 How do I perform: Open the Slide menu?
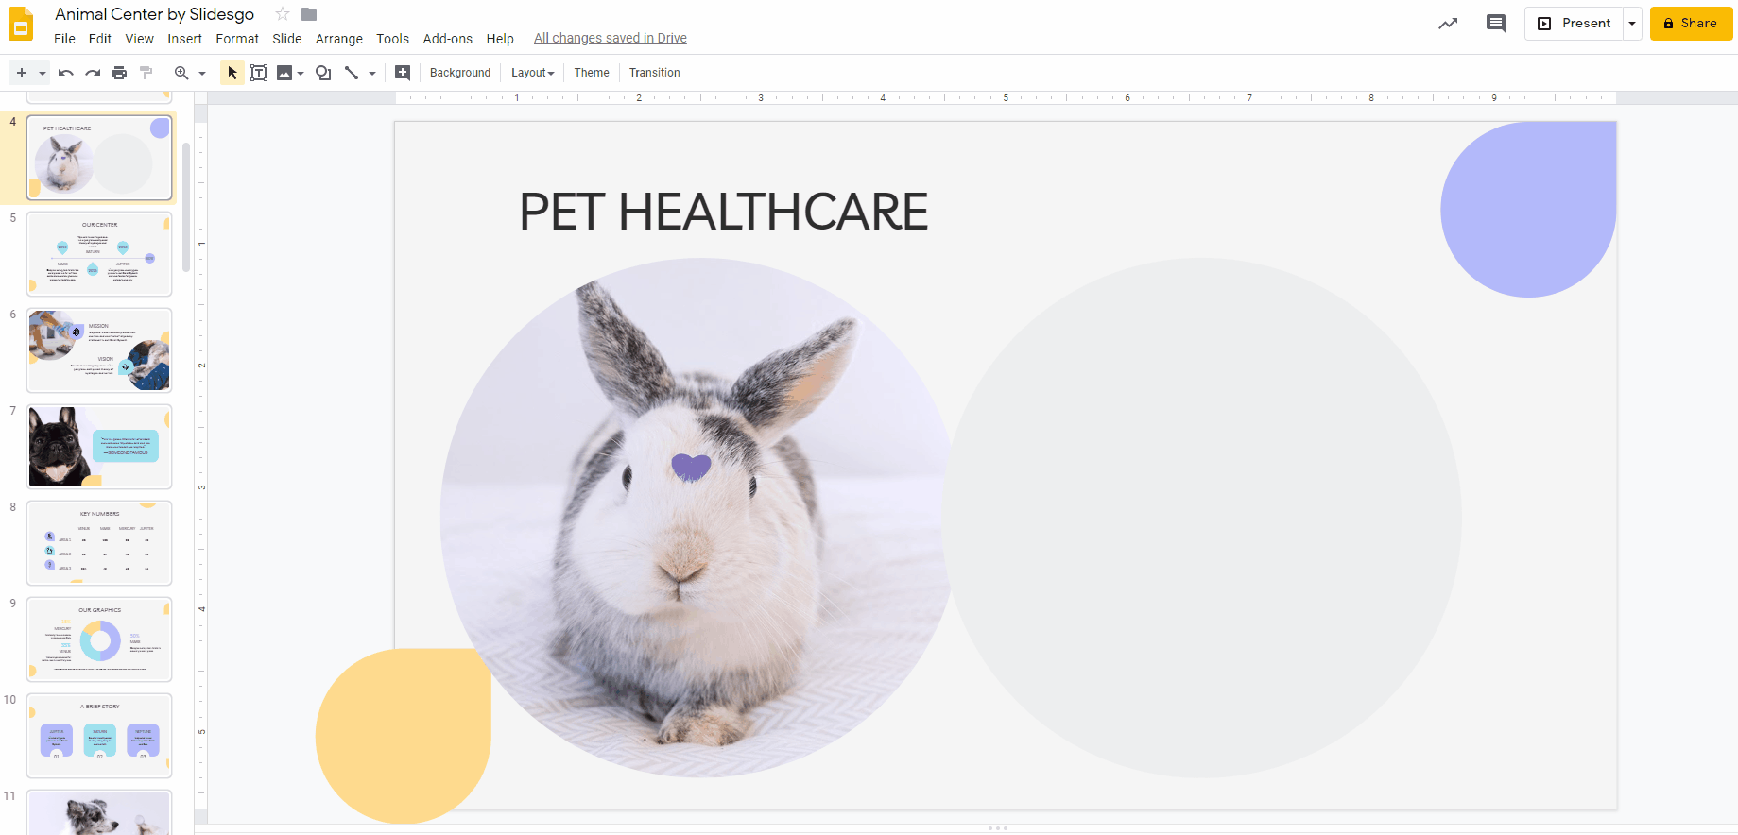[287, 39]
